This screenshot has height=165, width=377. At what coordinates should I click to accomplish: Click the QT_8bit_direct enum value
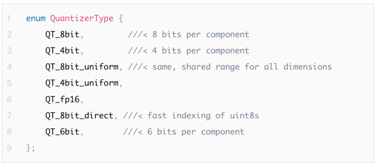pos(79,116)
